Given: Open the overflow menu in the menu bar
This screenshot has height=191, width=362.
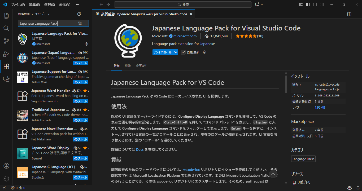Looking at the screenshot, I should point(77,5).
